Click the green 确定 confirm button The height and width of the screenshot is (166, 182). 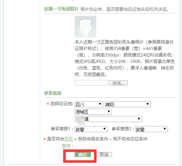(83, 154)
